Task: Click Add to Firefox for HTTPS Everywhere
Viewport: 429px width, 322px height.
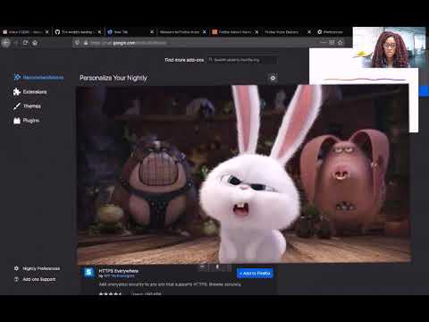Action: tap(255, 273)
